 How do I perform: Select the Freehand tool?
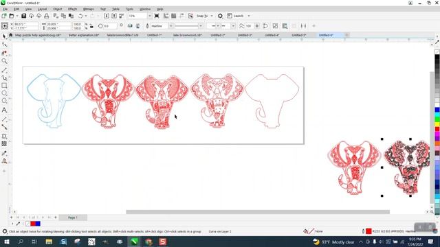[x=4, y=70]
